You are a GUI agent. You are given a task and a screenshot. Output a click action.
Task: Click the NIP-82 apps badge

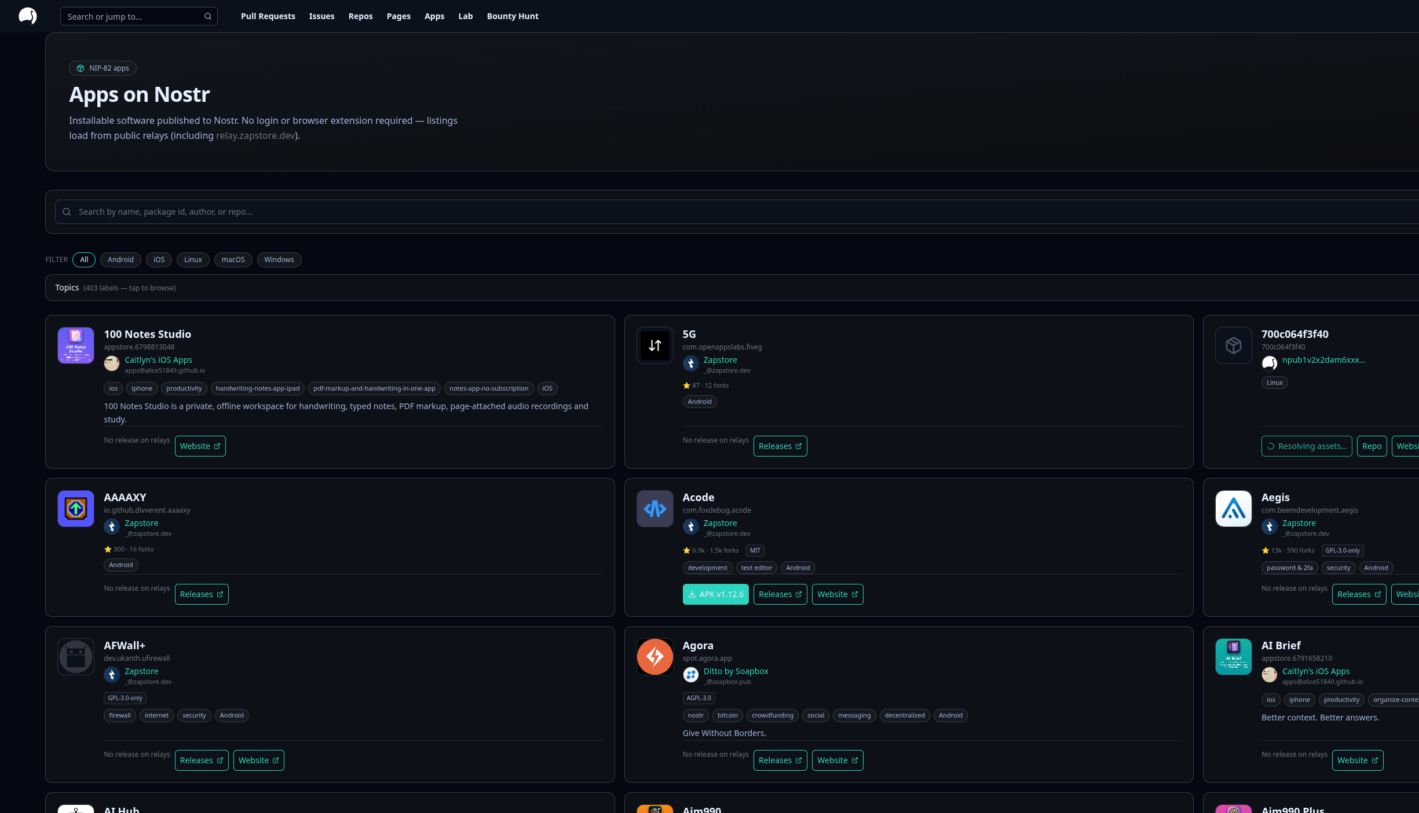tap(103, 68)
